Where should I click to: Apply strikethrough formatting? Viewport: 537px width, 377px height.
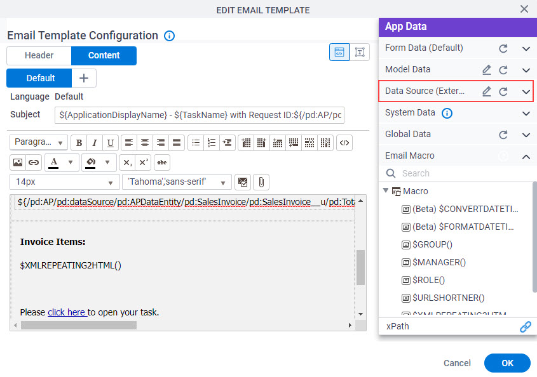pos(162,162)
